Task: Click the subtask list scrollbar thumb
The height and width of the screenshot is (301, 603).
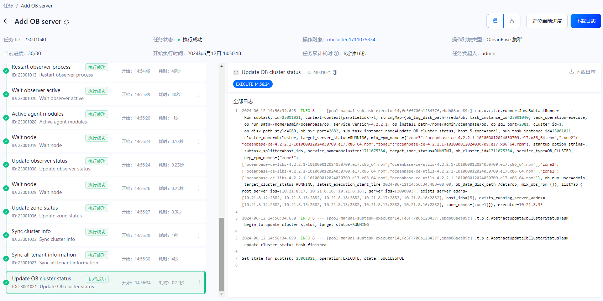Action: 221,254
